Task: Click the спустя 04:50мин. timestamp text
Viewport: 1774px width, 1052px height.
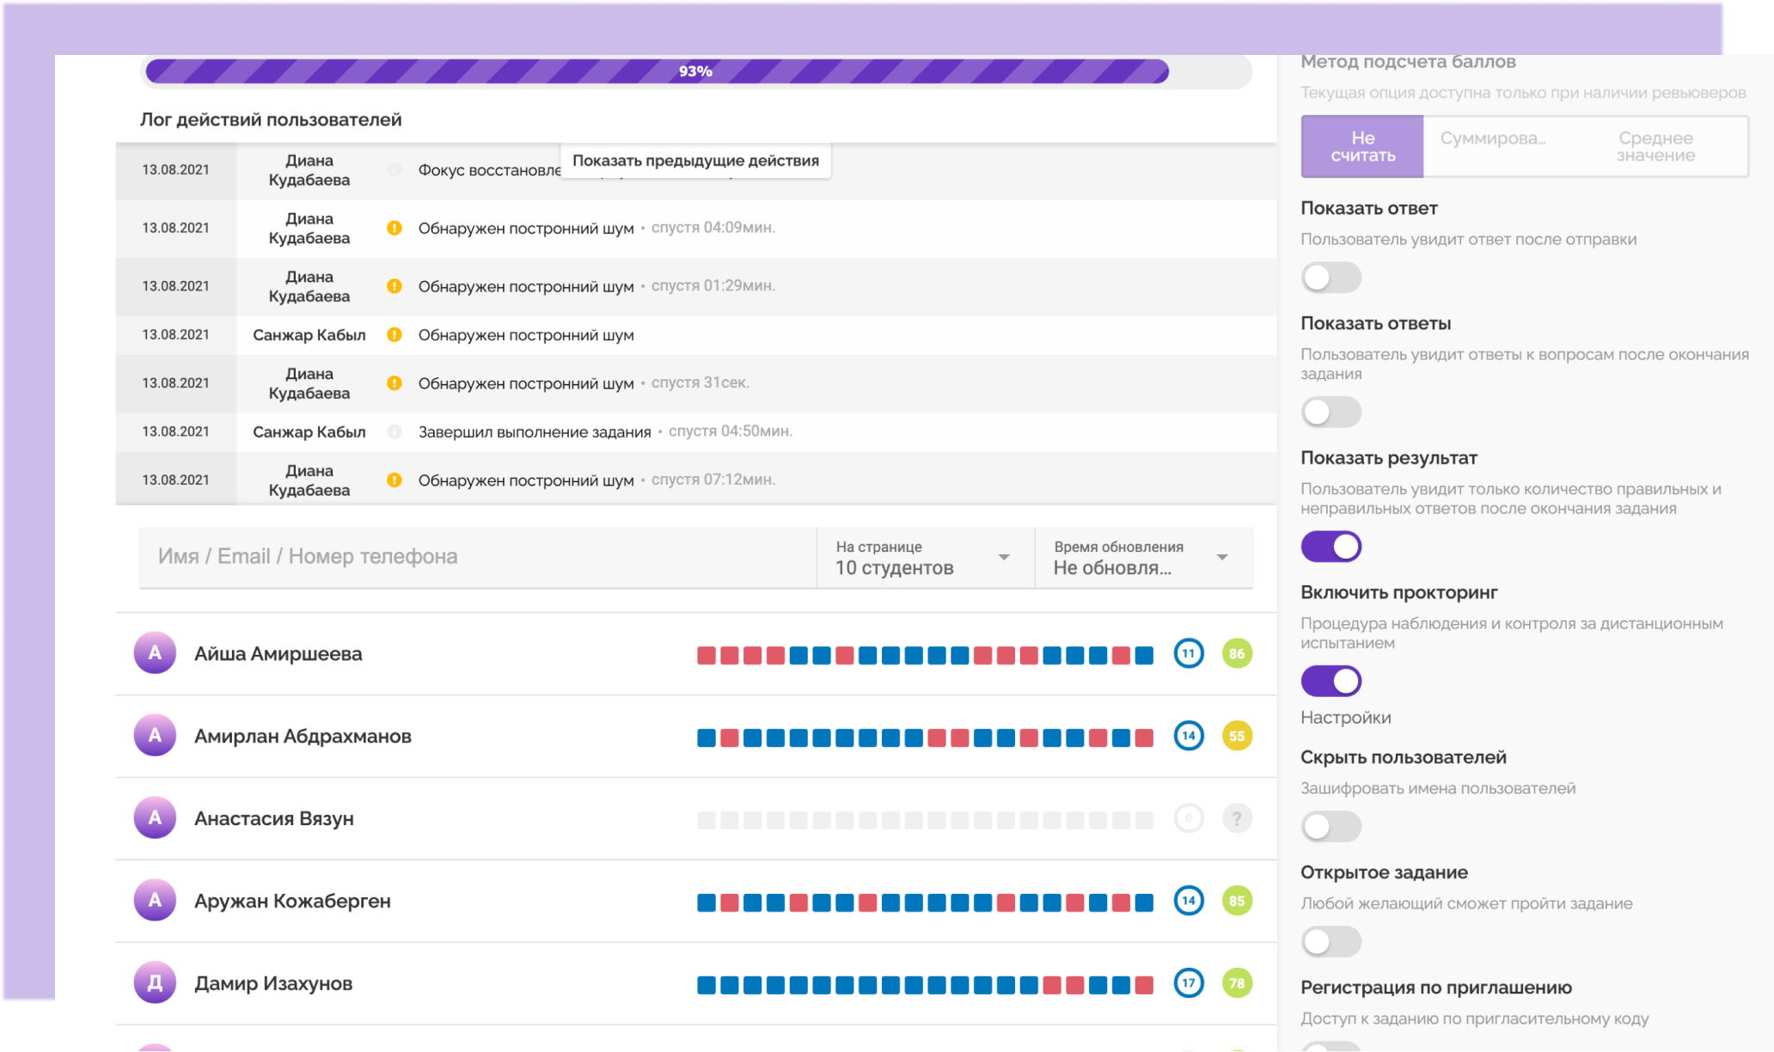Action: coord(731,431)
